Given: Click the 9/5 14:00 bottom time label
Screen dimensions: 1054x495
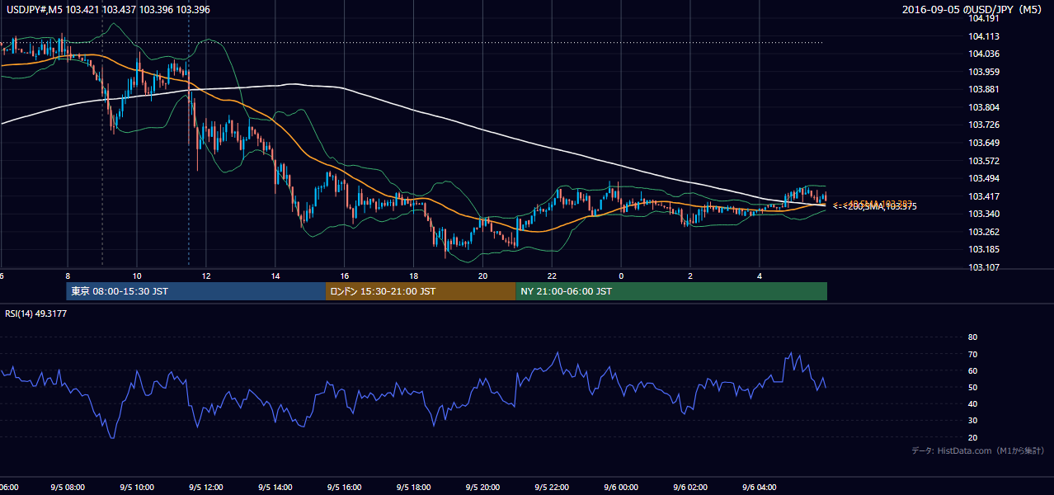Looking at the screenshot, I should pos(275,487).
